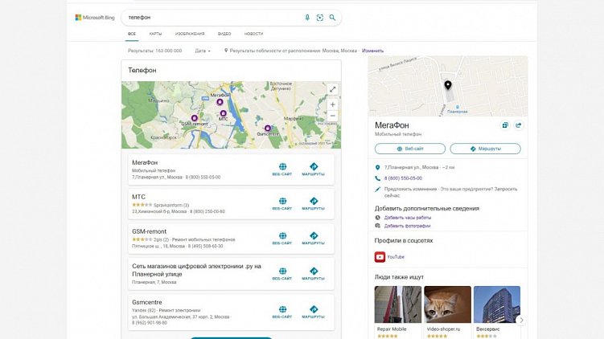The height and width of the screenshot is (339, 604).
Task: Click Предложить изменение link
Action: (410, 189)
